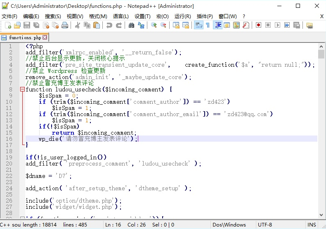Open the 语言(L) language menu
Viewport: 326px width, 229px height.
120,16
